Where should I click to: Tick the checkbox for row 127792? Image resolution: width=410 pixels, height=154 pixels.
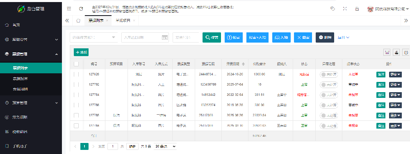(x=76, y=84)
